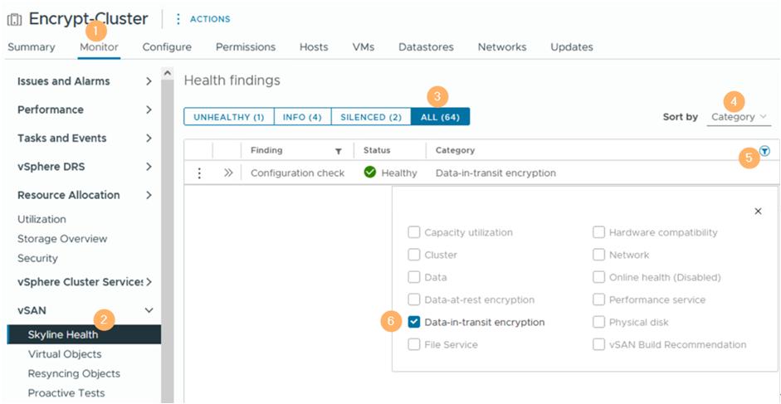
Task: Show INFO (4) findings
Action: pos(302,117)
